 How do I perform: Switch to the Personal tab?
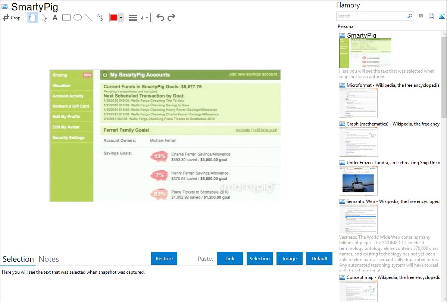346,26
